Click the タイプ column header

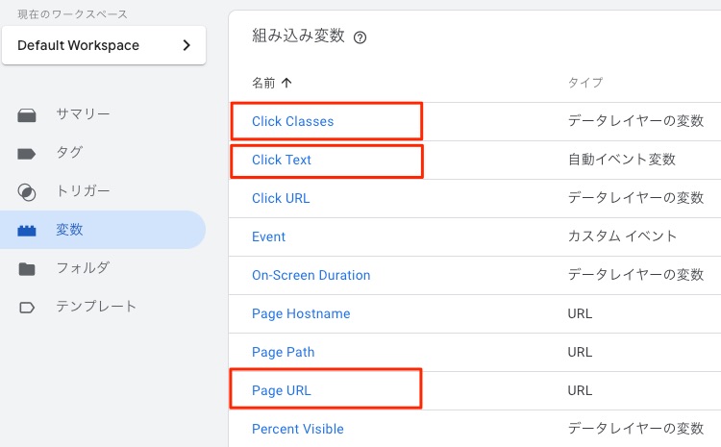pos(585,84)
